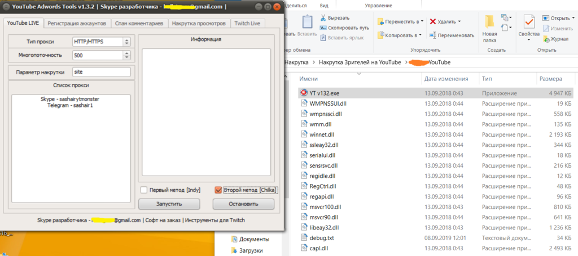Screen dimensions: 578x256
Task: Sort files by the Размер column header
Action: point(550,79)
